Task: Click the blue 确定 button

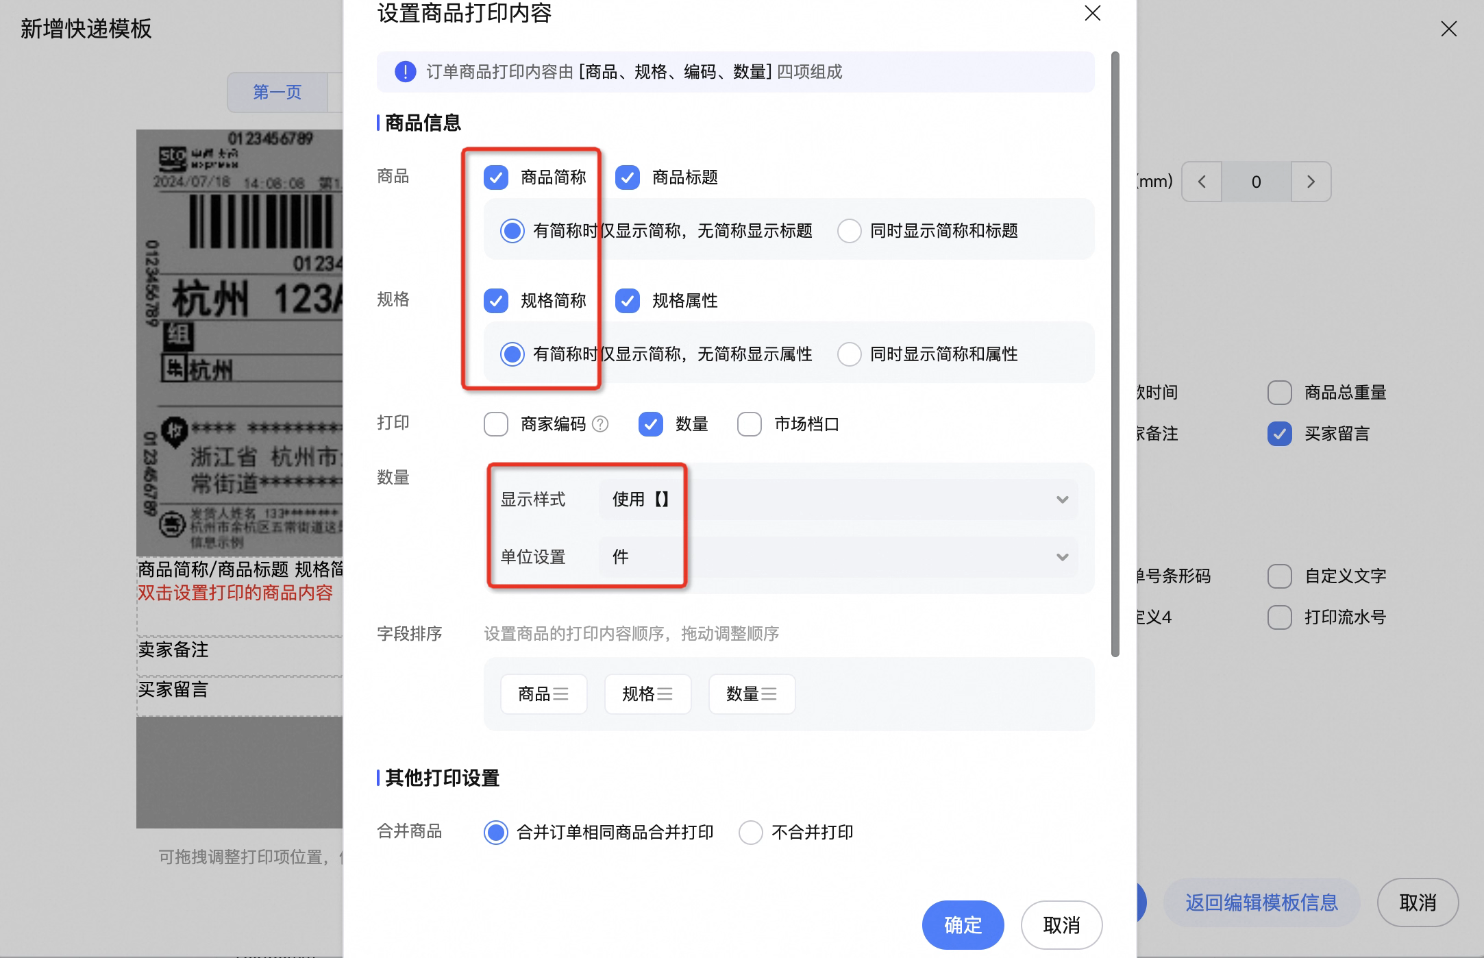Action: click(963, 925)
